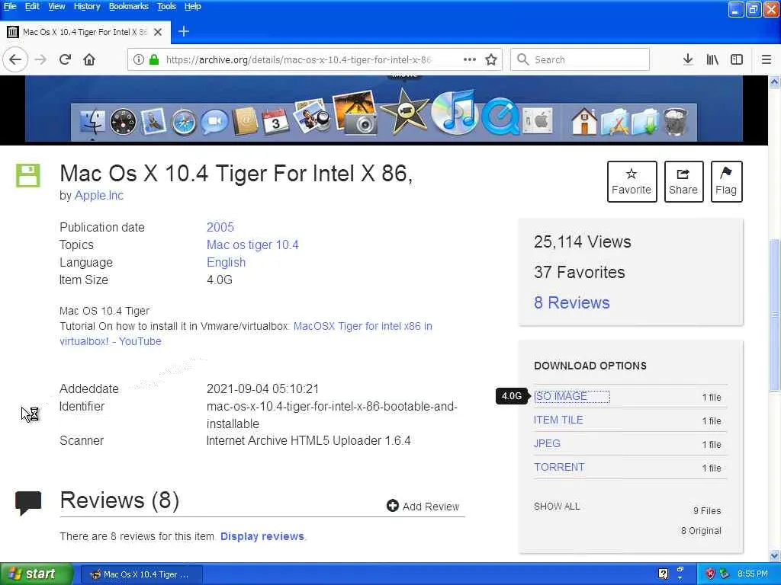
Task: Open the Library bookshelf icon
Action: tap(712, 59)
